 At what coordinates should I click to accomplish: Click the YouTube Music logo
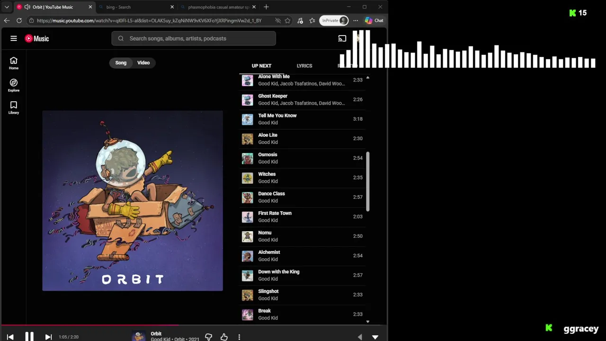[x=37, y=38]
